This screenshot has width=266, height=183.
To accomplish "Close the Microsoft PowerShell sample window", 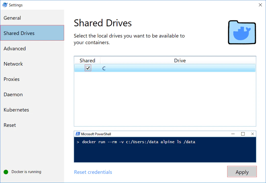I will point(252,134).
